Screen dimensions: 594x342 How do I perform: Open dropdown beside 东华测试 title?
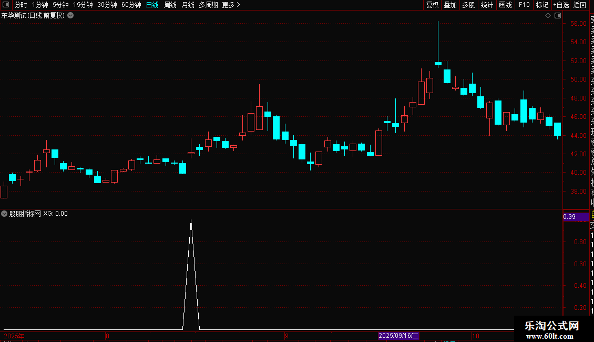pyautogui.click(x=70, y=16)
